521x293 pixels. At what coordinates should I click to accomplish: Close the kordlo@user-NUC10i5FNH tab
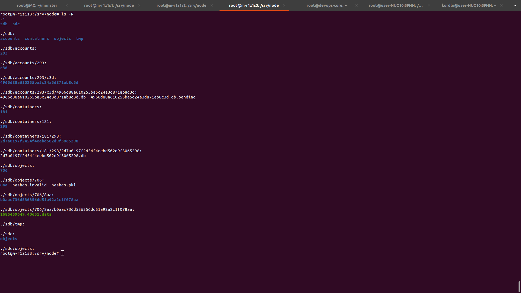click(x=501, y=5)
